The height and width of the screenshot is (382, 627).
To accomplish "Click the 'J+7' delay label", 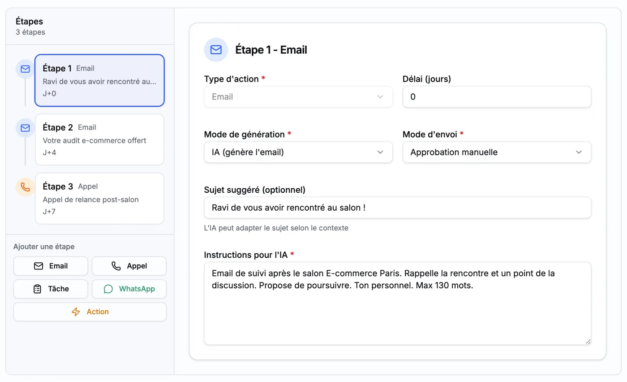I will pyautogui.click(x=49, y=212).
